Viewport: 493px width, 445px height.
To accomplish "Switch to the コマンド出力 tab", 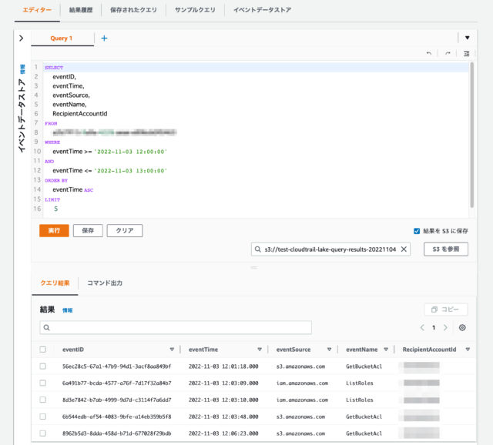I will pyautogui.click(x=105, y=283).
